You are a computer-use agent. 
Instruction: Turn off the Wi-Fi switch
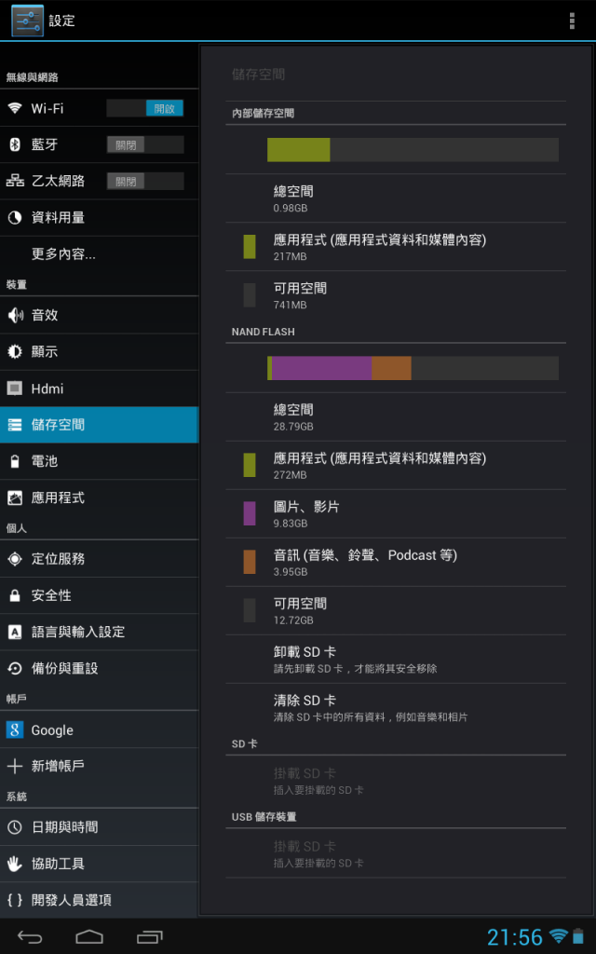coord(144,108)
